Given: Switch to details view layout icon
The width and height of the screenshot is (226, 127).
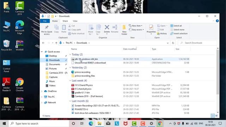Looking at the screenshot, I should (x=213, y=116).
